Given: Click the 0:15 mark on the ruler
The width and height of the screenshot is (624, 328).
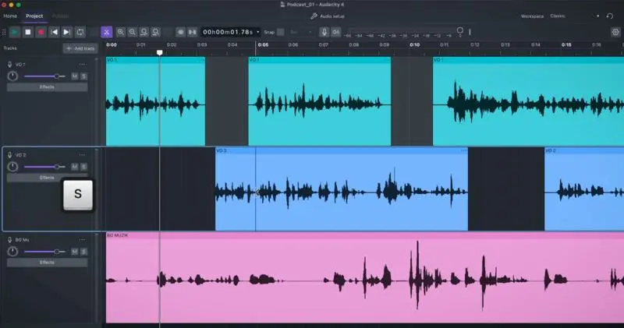Looking at the screenshot, I should [566, 45].
